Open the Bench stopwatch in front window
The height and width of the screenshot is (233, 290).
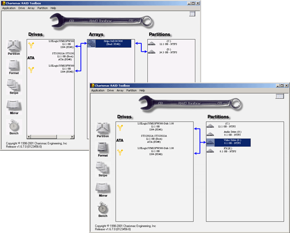[x=103, y=209]
